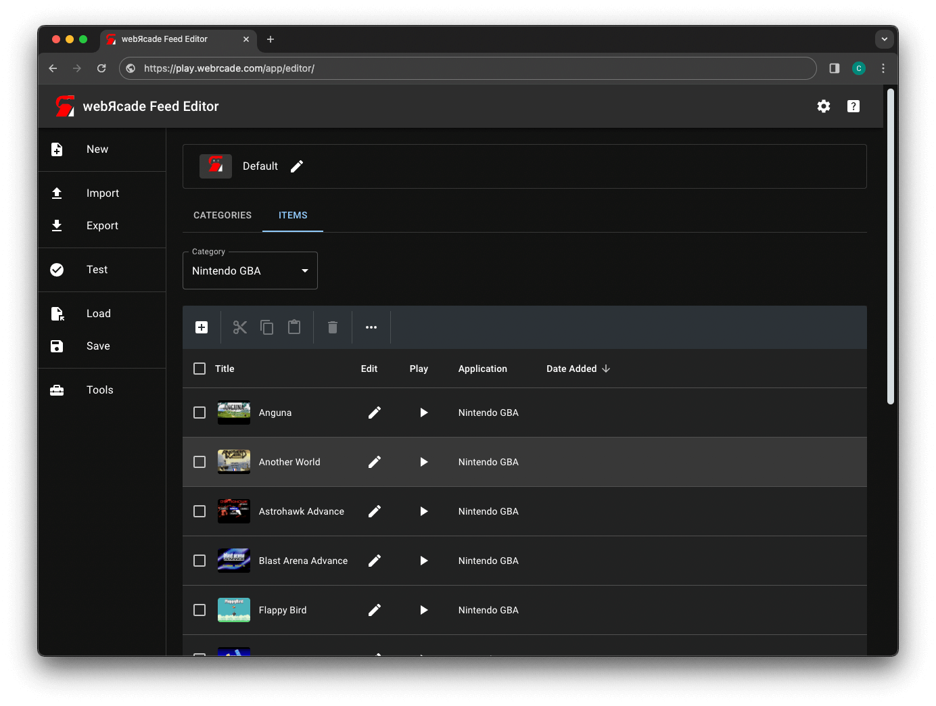This screenshot has height=706, width=936.
Task: Play the Astrohawk Advance game
Action: point(424,511)
